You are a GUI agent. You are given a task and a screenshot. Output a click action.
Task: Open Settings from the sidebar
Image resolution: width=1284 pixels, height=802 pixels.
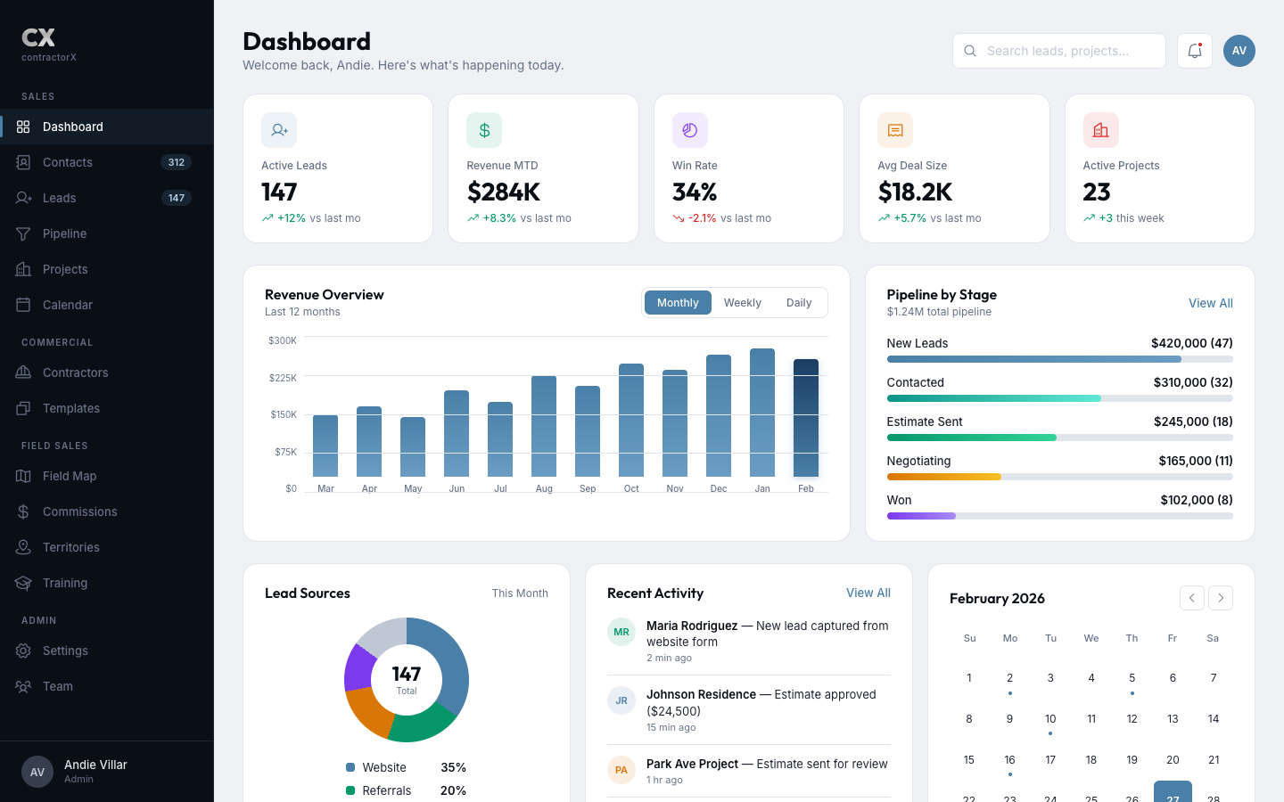(x=63, y=651)
